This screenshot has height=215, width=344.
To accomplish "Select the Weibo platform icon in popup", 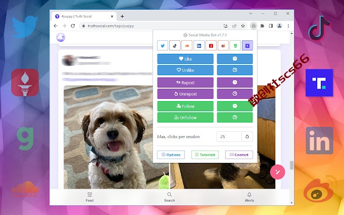I will pyautogui.click(x=223, y=46).
